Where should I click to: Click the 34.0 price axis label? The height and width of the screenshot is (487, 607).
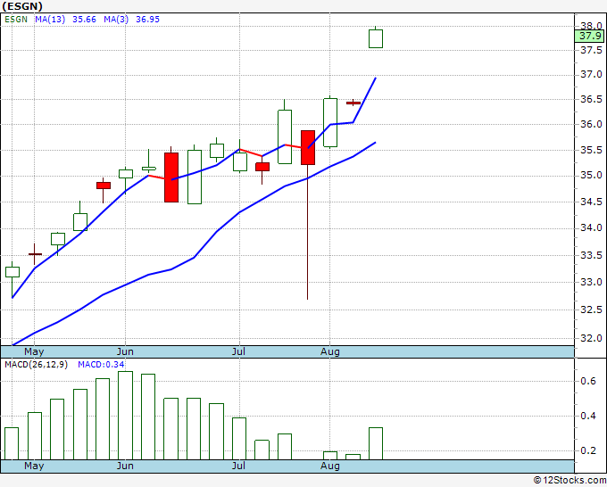[x=592, y=228]
